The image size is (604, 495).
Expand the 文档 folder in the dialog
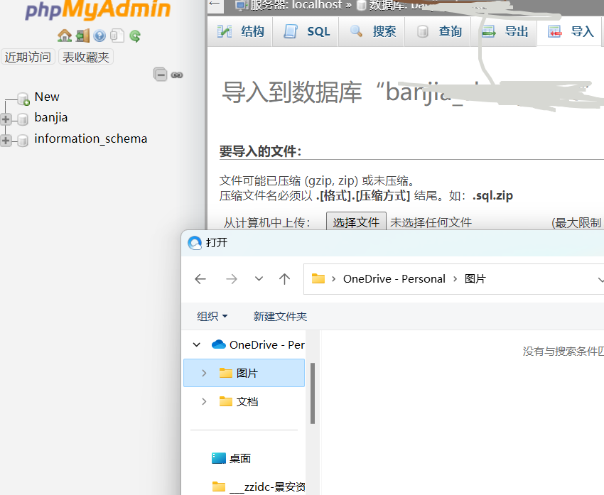tap(204, 401)
